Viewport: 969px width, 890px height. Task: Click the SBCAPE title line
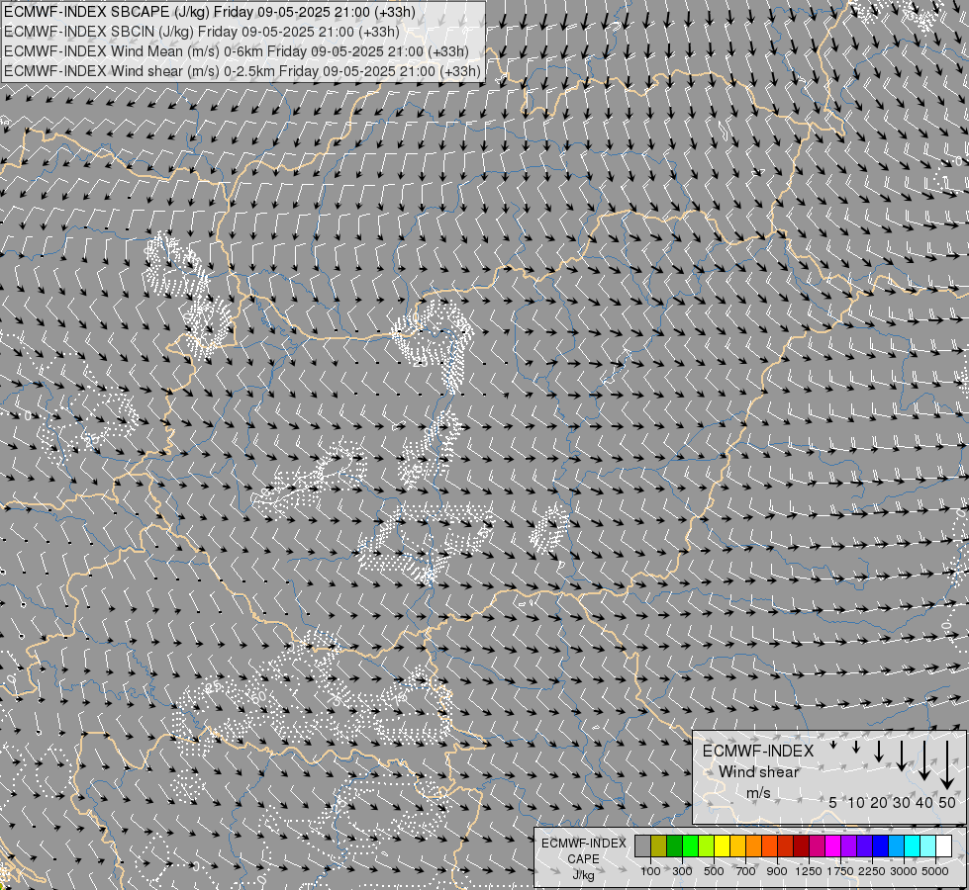(210, 12)
